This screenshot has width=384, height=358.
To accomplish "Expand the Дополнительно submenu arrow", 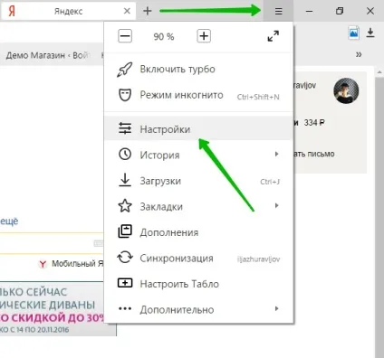I will coord(276,308).
